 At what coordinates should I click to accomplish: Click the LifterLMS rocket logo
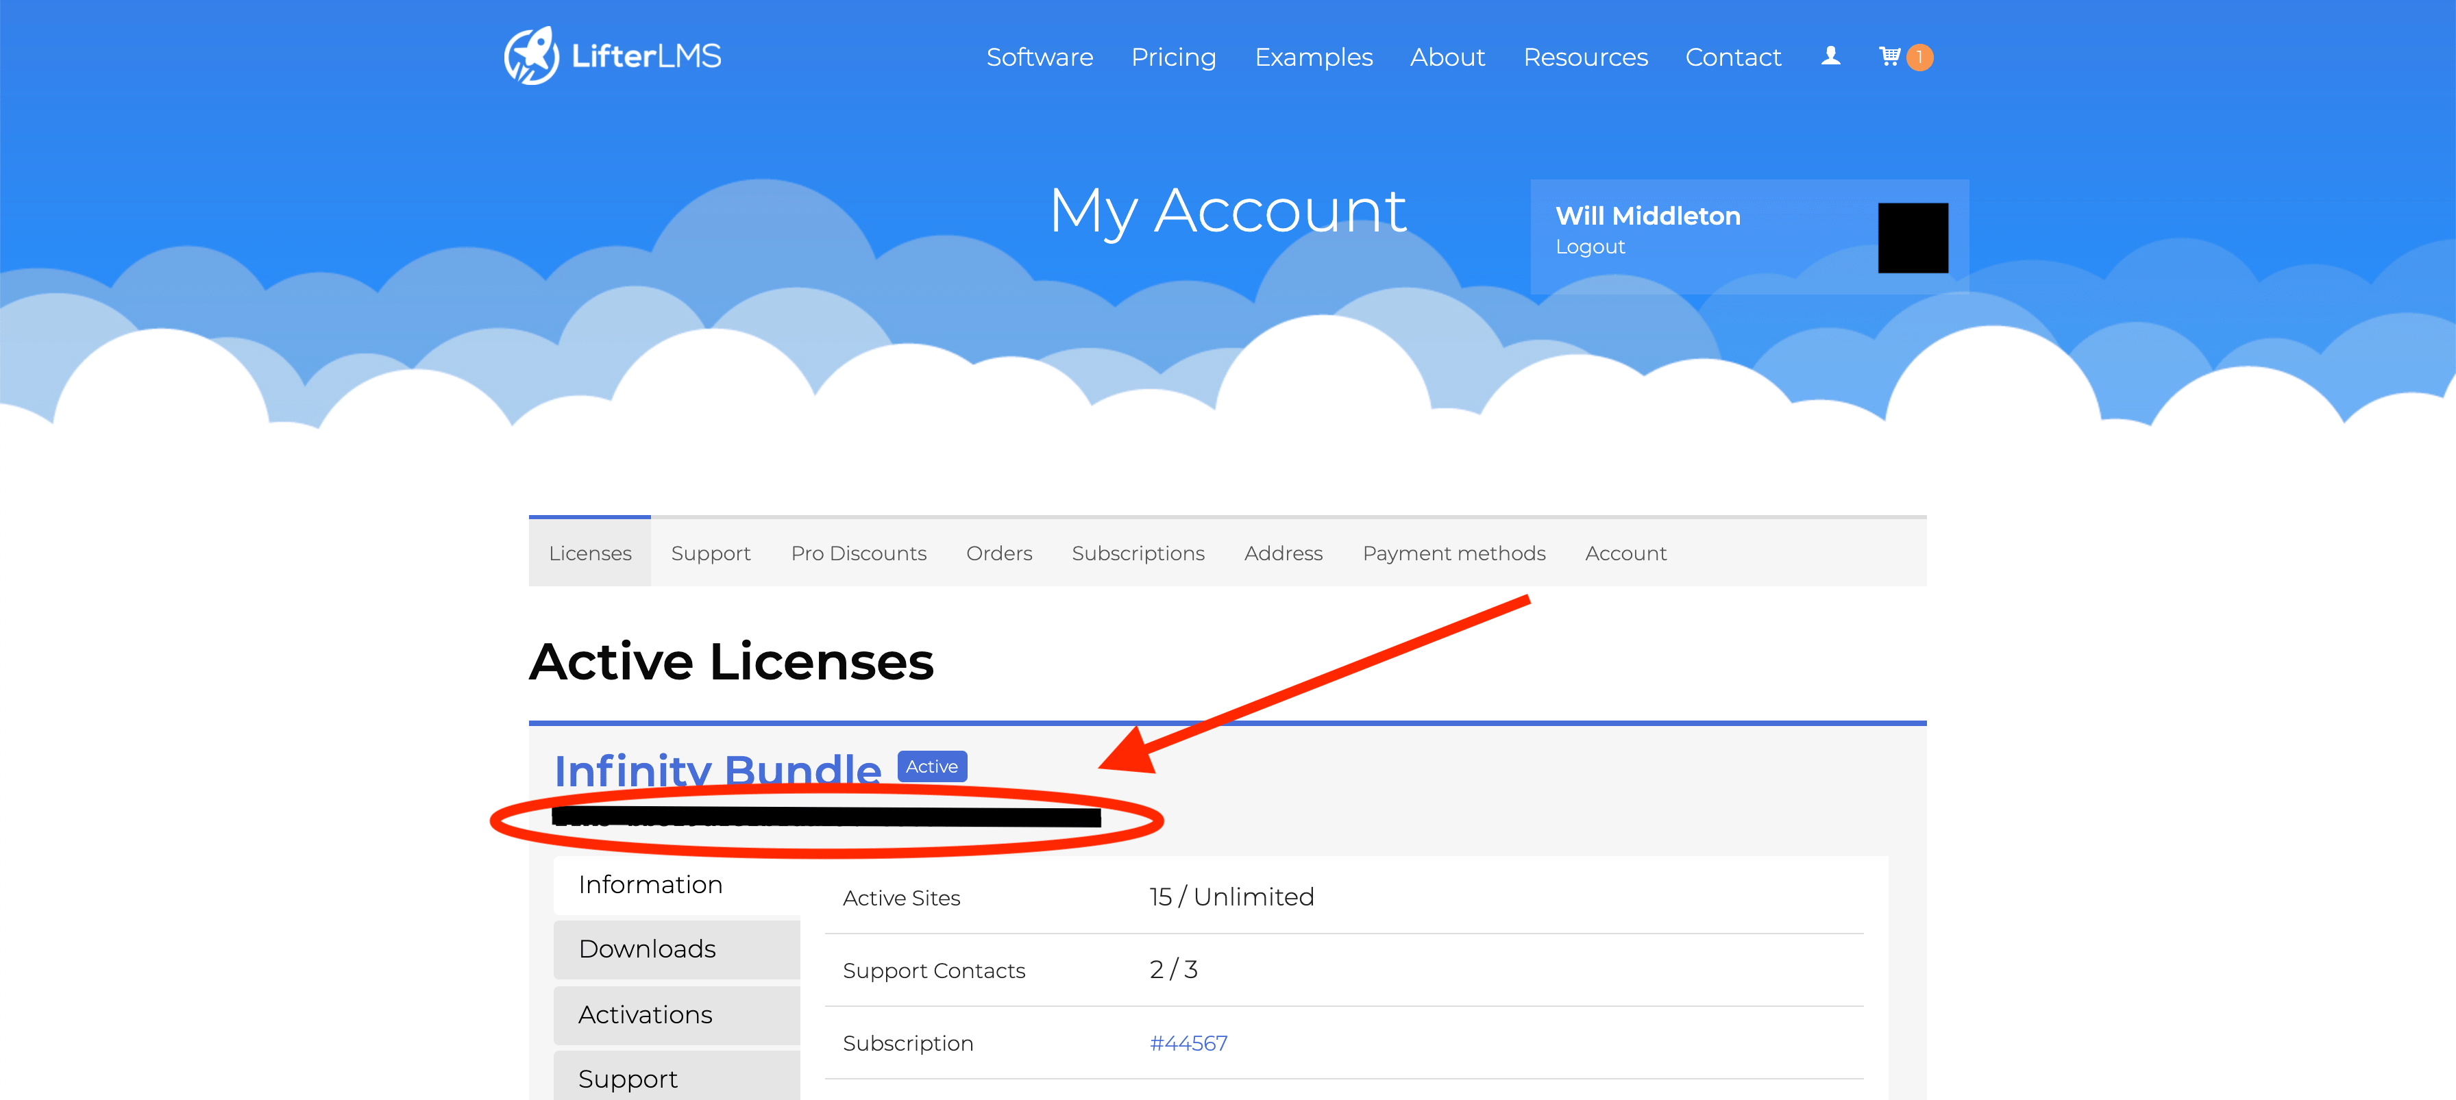tap(612, 55)
